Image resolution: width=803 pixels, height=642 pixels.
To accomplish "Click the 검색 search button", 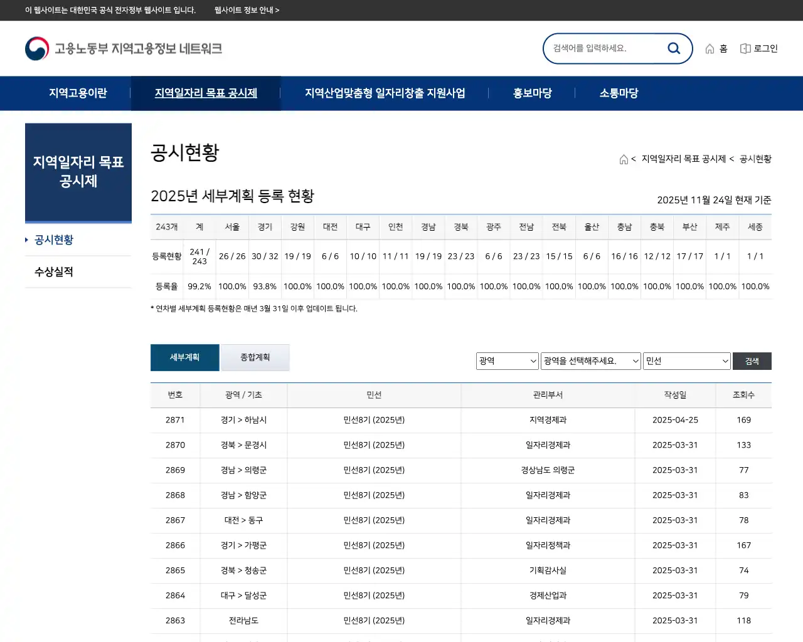I will tap(752, 360).
